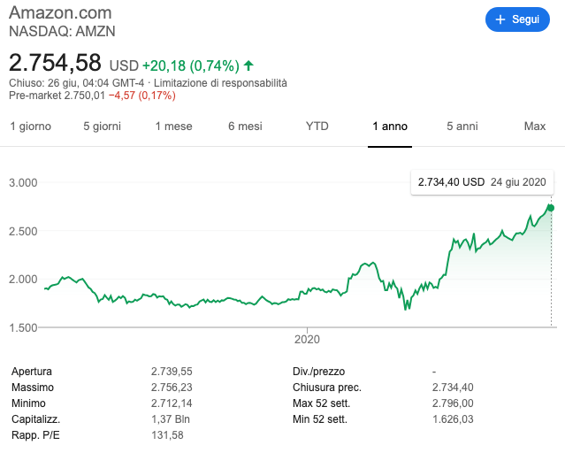Click the Minimo label
The height and width of the screenshot is (453, 565).
pos(28,403)
